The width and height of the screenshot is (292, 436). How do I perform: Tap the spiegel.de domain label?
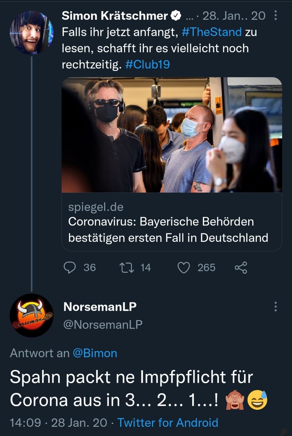click(x=96, y=207)
